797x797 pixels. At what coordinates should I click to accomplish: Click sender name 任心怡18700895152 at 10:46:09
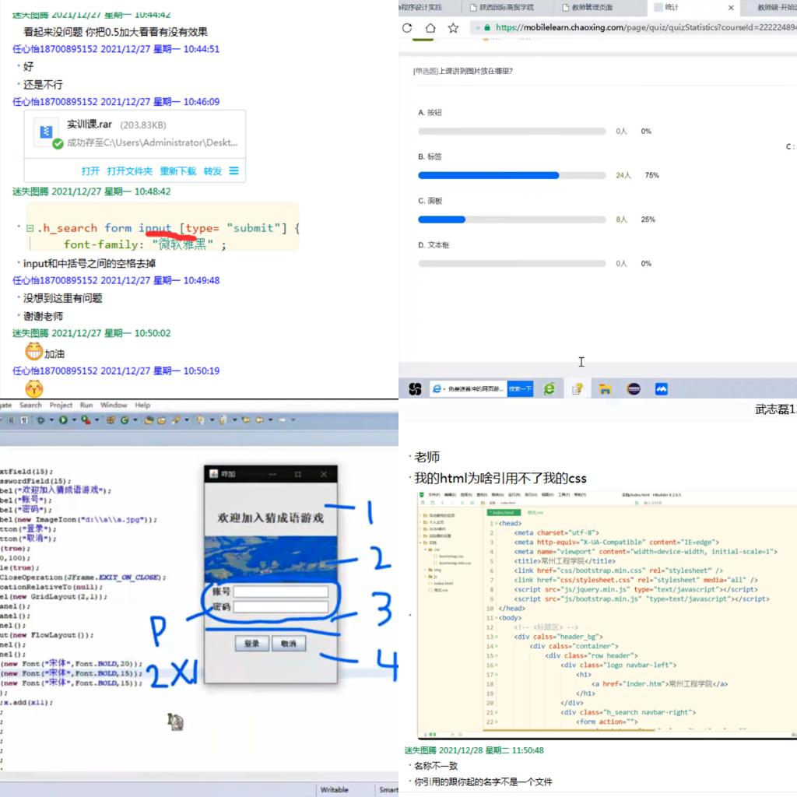(55, 102)
